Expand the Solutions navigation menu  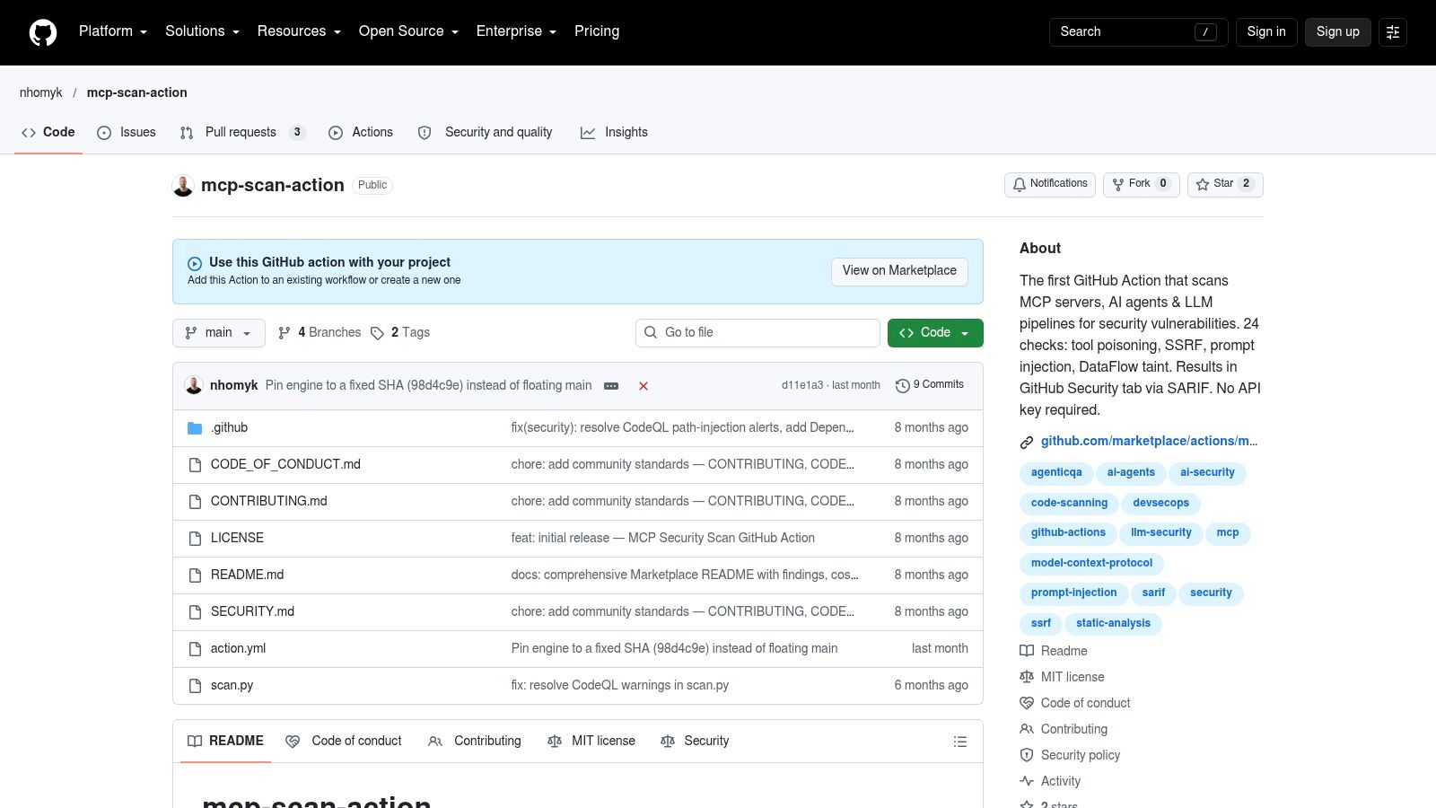tap(202, 31)
